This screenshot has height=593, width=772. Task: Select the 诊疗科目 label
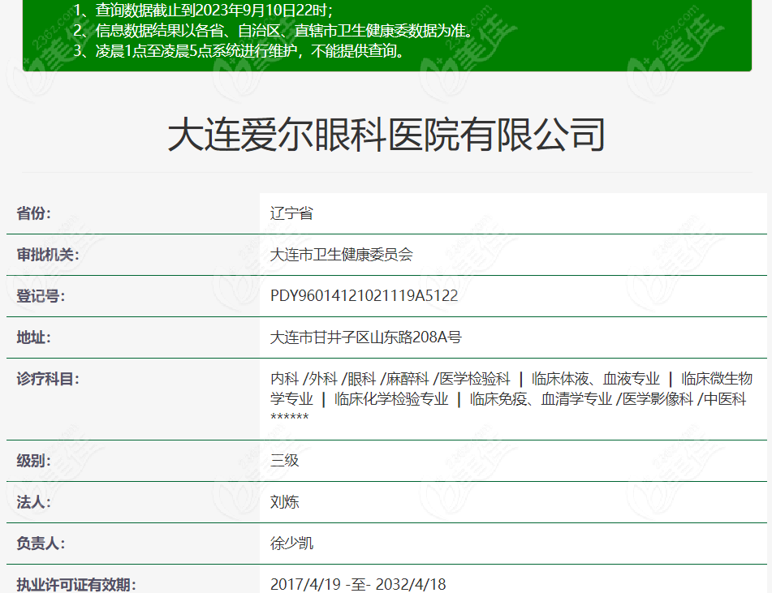click(x=48, y=379)
